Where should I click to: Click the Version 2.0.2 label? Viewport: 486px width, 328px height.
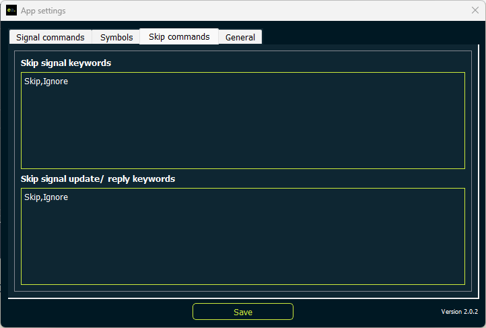click(x=459, y=312)
